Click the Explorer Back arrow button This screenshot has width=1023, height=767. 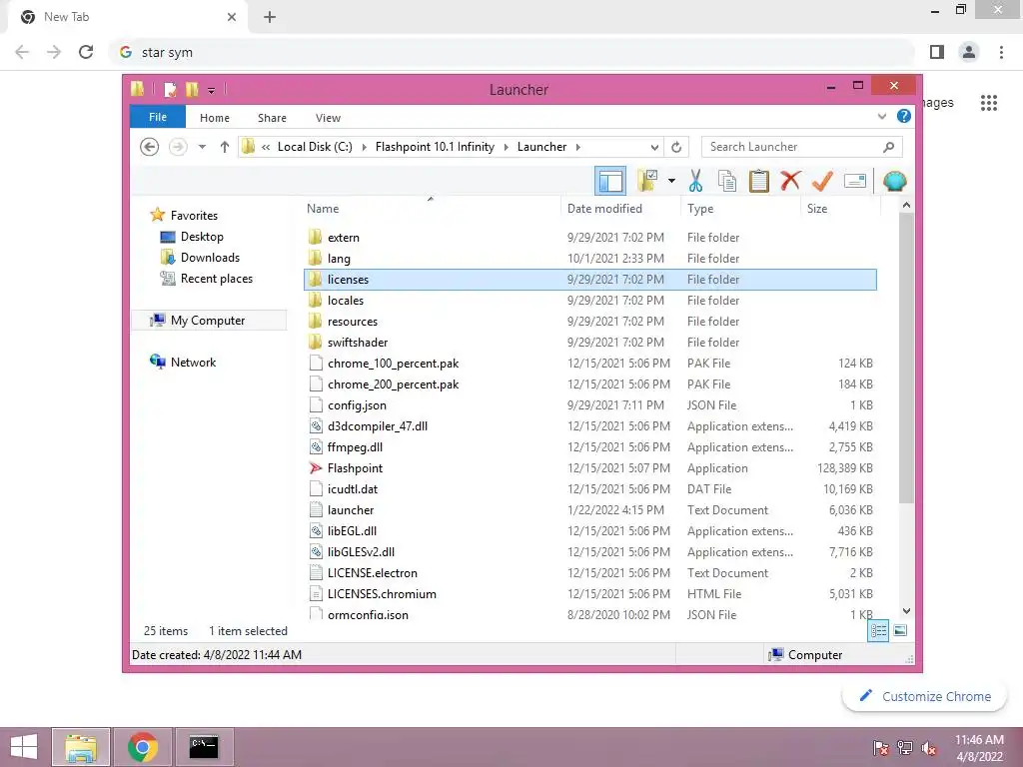[150, 147]
